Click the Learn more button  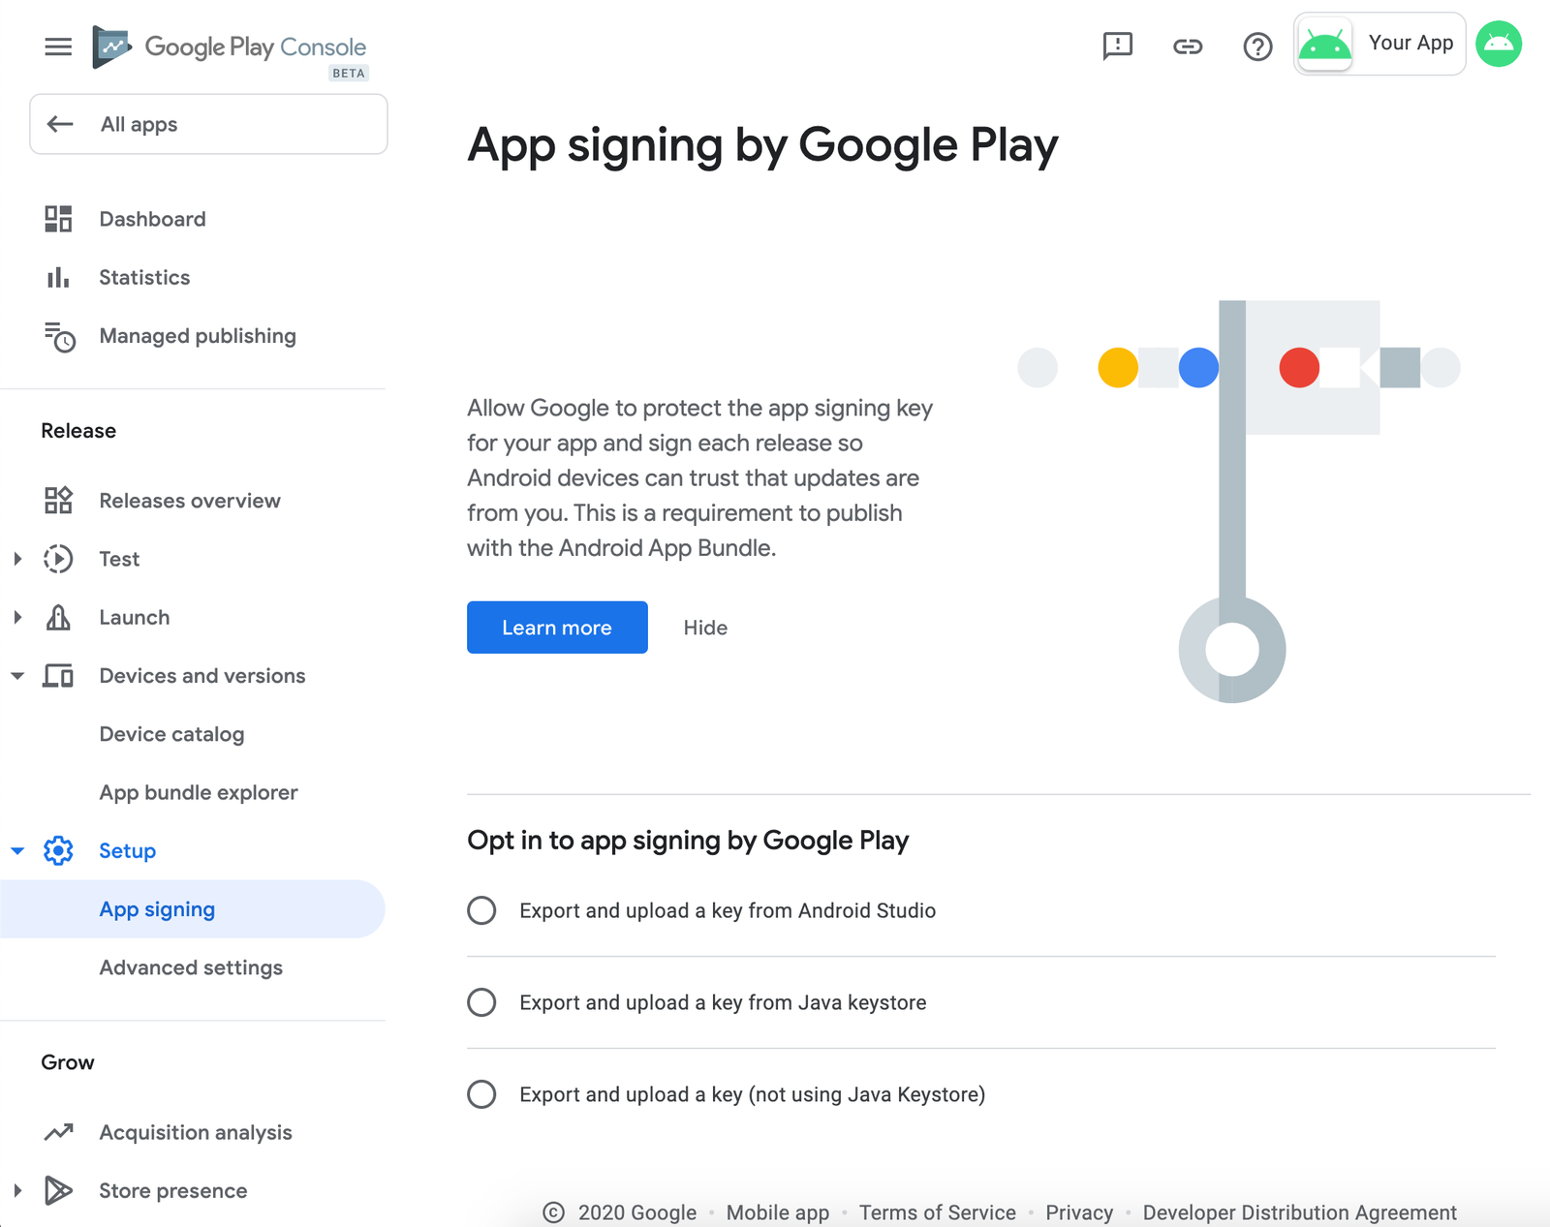pos(557,628)
